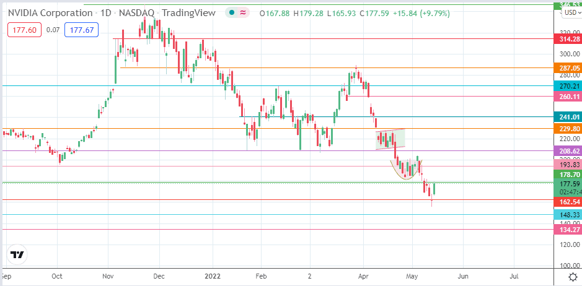Image resolution: width=582 pixels, height=286 pixels.
Task: Click the red 177.60 sell price button
Action: pyautogui.click(x=25, y=30)
